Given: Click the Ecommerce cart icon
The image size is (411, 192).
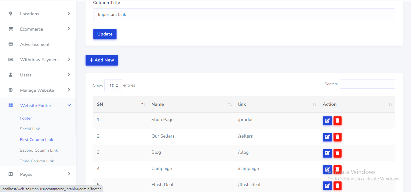Looking at the screenshot, I should (x=11, y=29).
